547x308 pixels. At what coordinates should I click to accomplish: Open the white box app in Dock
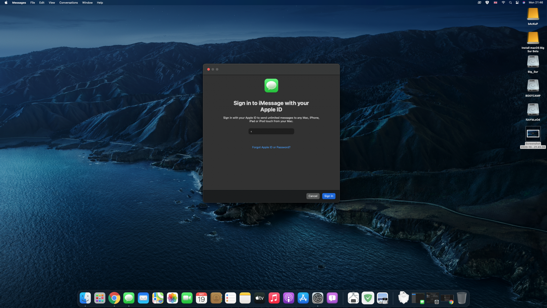point(403,298)
